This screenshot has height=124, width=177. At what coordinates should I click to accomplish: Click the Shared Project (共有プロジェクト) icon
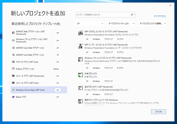point(80,75)
